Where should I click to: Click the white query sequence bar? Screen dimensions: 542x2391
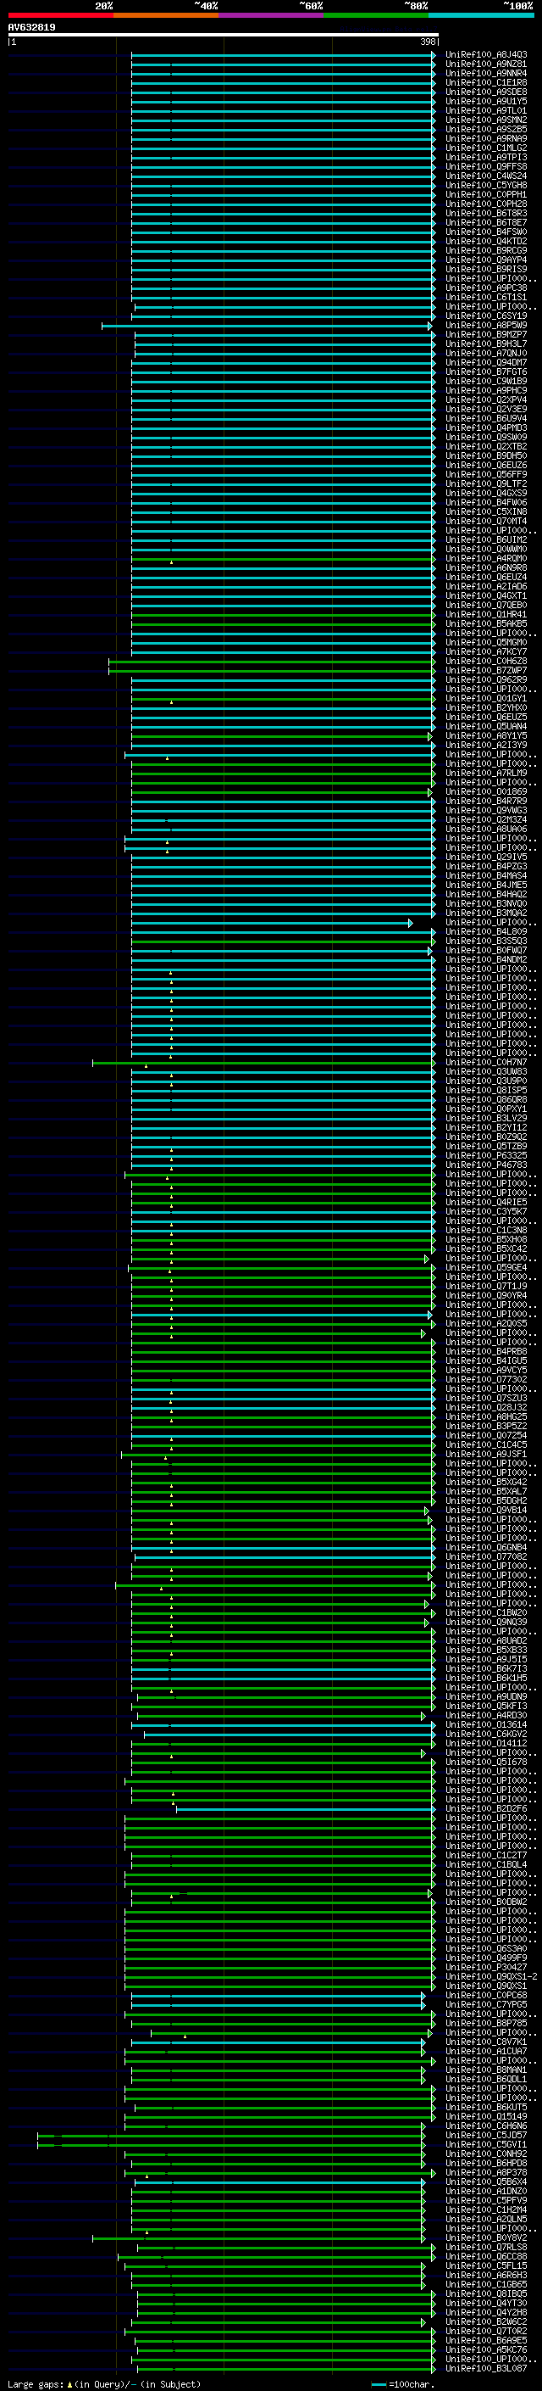(224, 34)
